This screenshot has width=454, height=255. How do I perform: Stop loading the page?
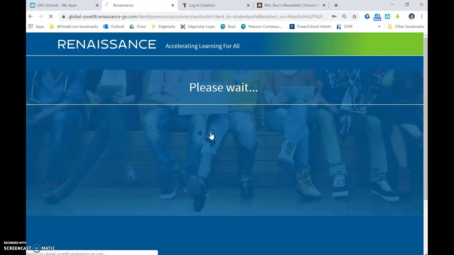pos(51,16)
